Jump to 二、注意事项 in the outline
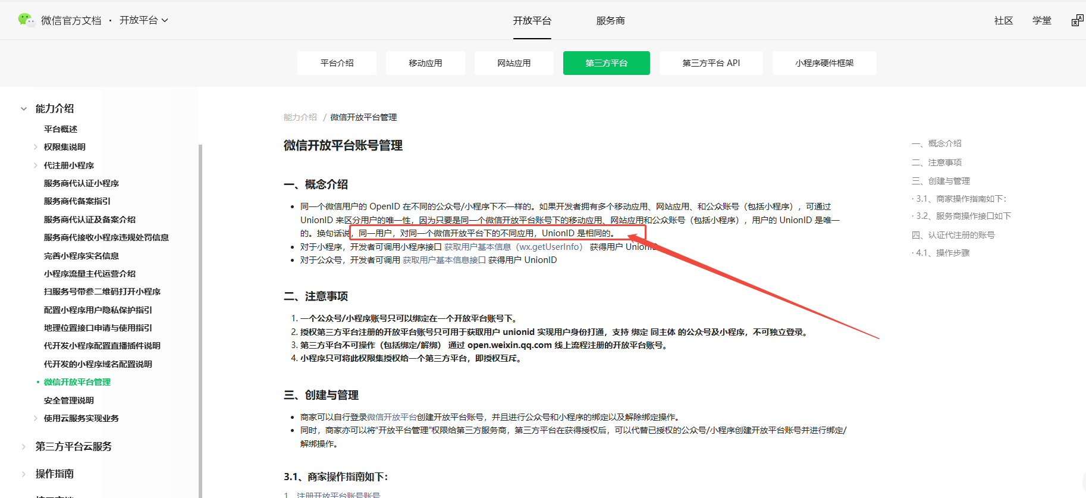Image resolution: width=1086 pixels, height=498 pixels. [x=937, y=162]
